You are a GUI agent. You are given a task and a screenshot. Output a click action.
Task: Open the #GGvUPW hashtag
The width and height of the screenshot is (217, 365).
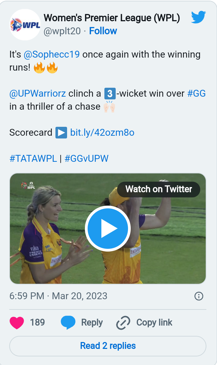tap(87, 159)
